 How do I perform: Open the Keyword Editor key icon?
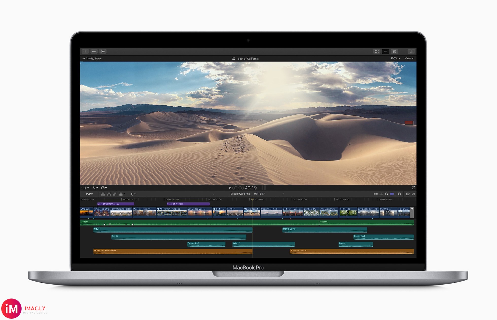coord(94,51)
